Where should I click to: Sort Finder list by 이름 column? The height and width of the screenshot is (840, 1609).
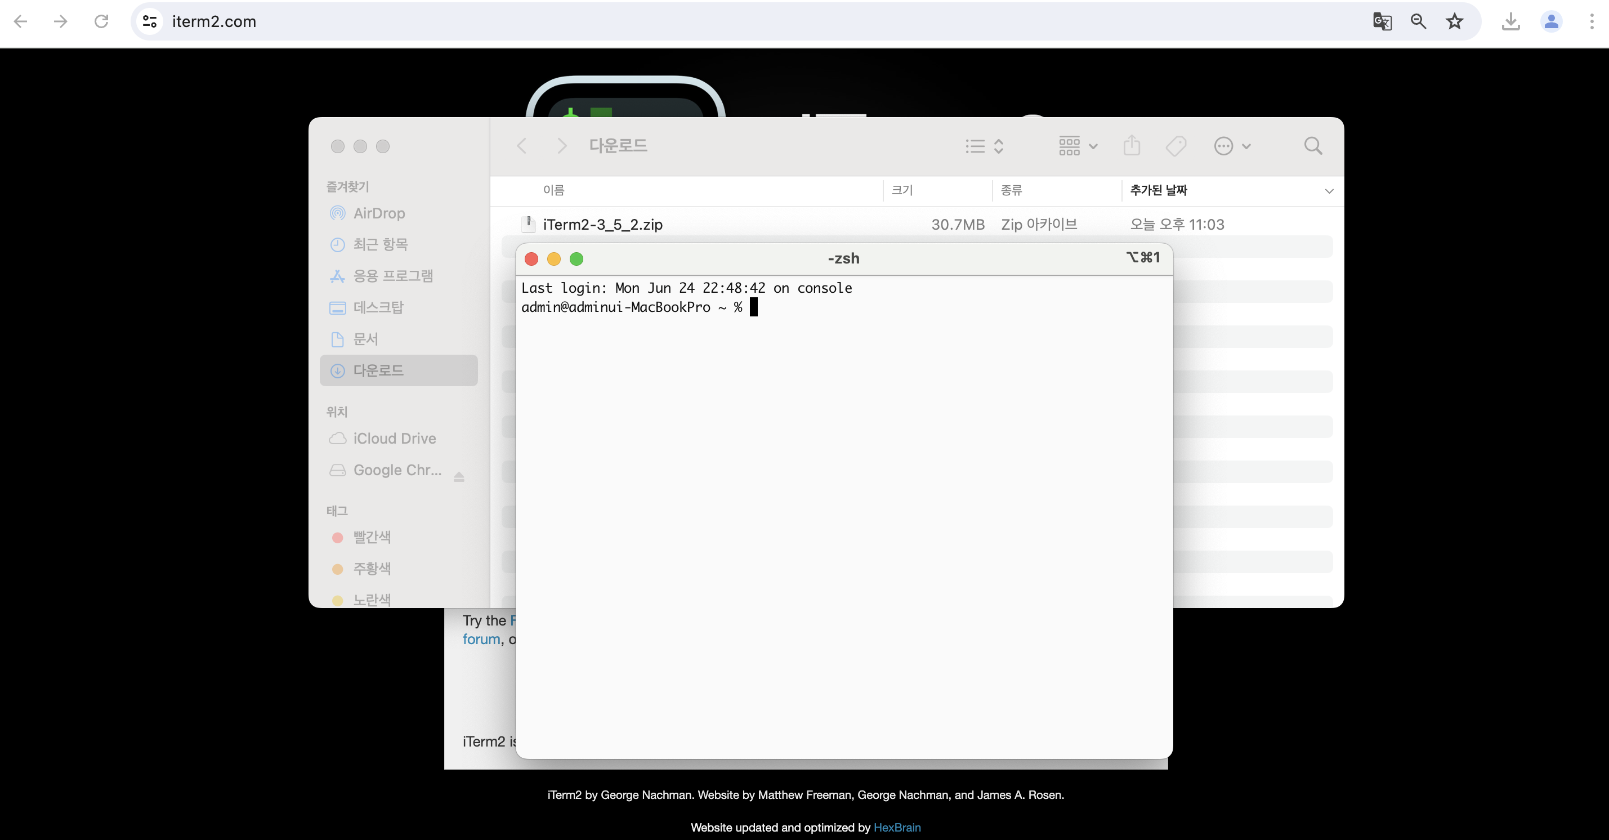click(x=553, y=190)
